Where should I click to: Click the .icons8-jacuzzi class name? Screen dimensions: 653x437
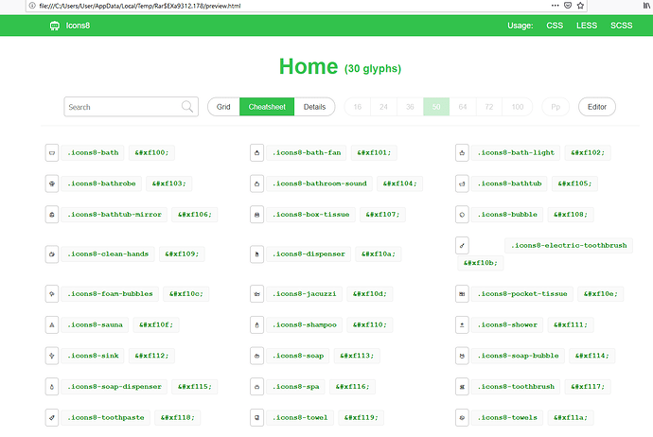click(305, 294)
